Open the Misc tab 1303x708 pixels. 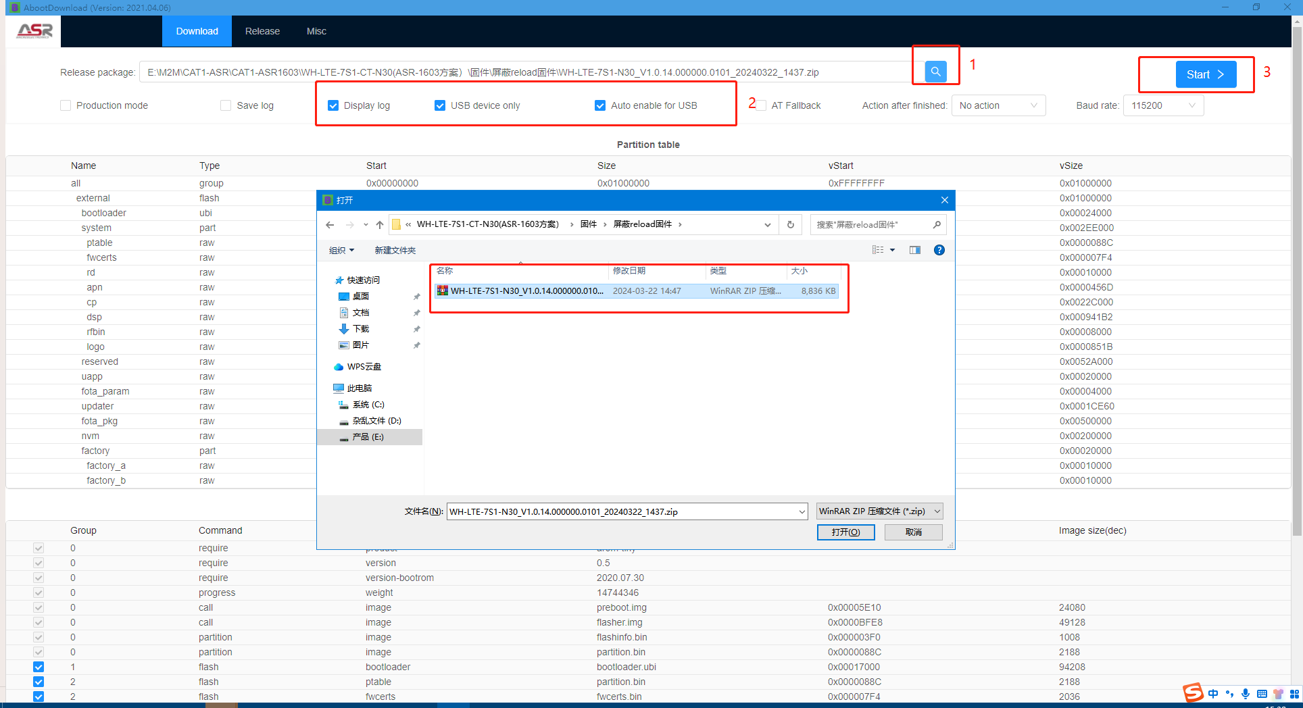point(316,31)
